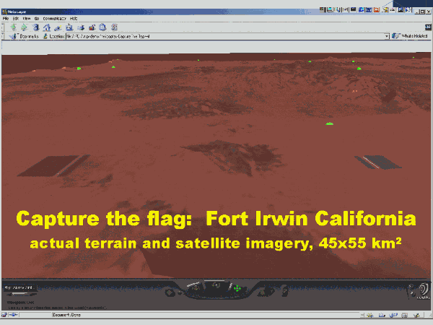The width and height of the screenshot is (433, 325).
Task: Open the Communicator menu
Action: point(54,17)
